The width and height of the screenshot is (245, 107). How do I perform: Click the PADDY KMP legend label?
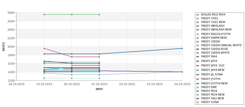[209, 87]
